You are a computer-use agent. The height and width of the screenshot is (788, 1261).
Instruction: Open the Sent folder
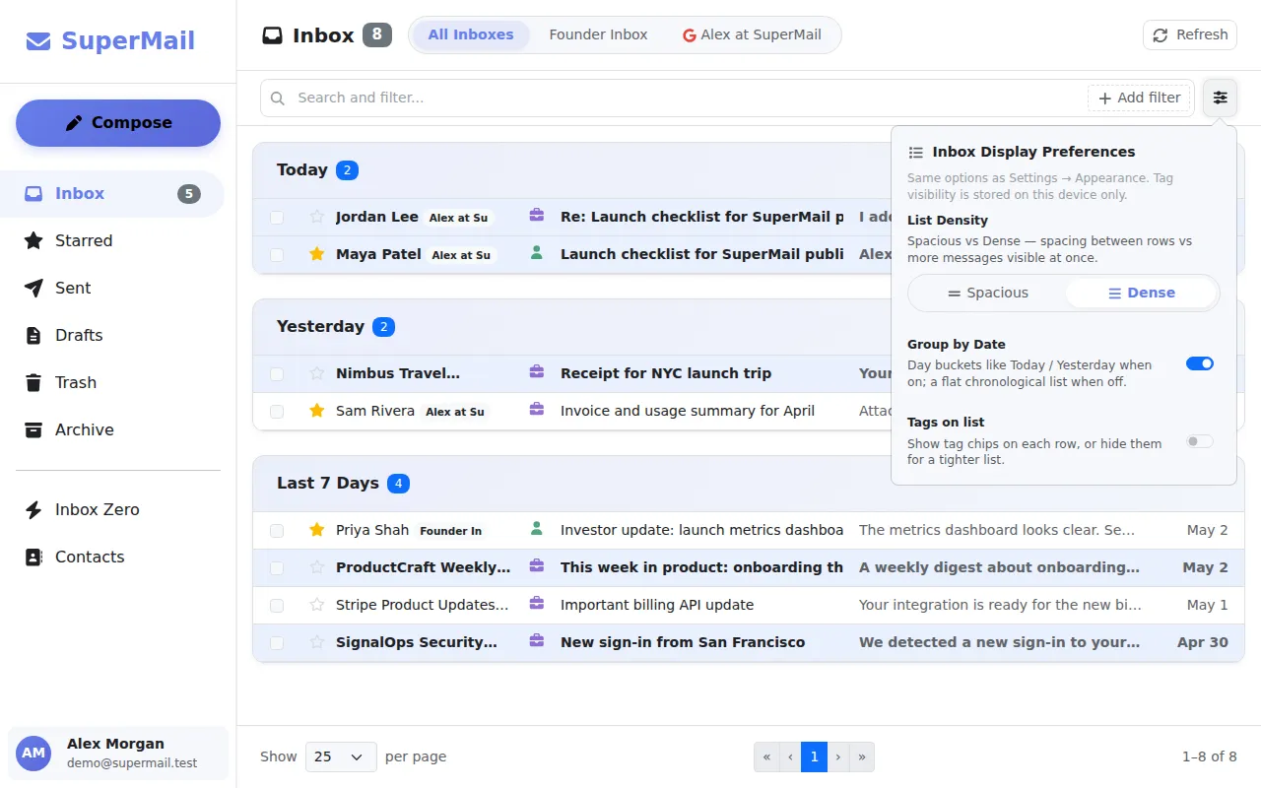(x=112, y=288)
